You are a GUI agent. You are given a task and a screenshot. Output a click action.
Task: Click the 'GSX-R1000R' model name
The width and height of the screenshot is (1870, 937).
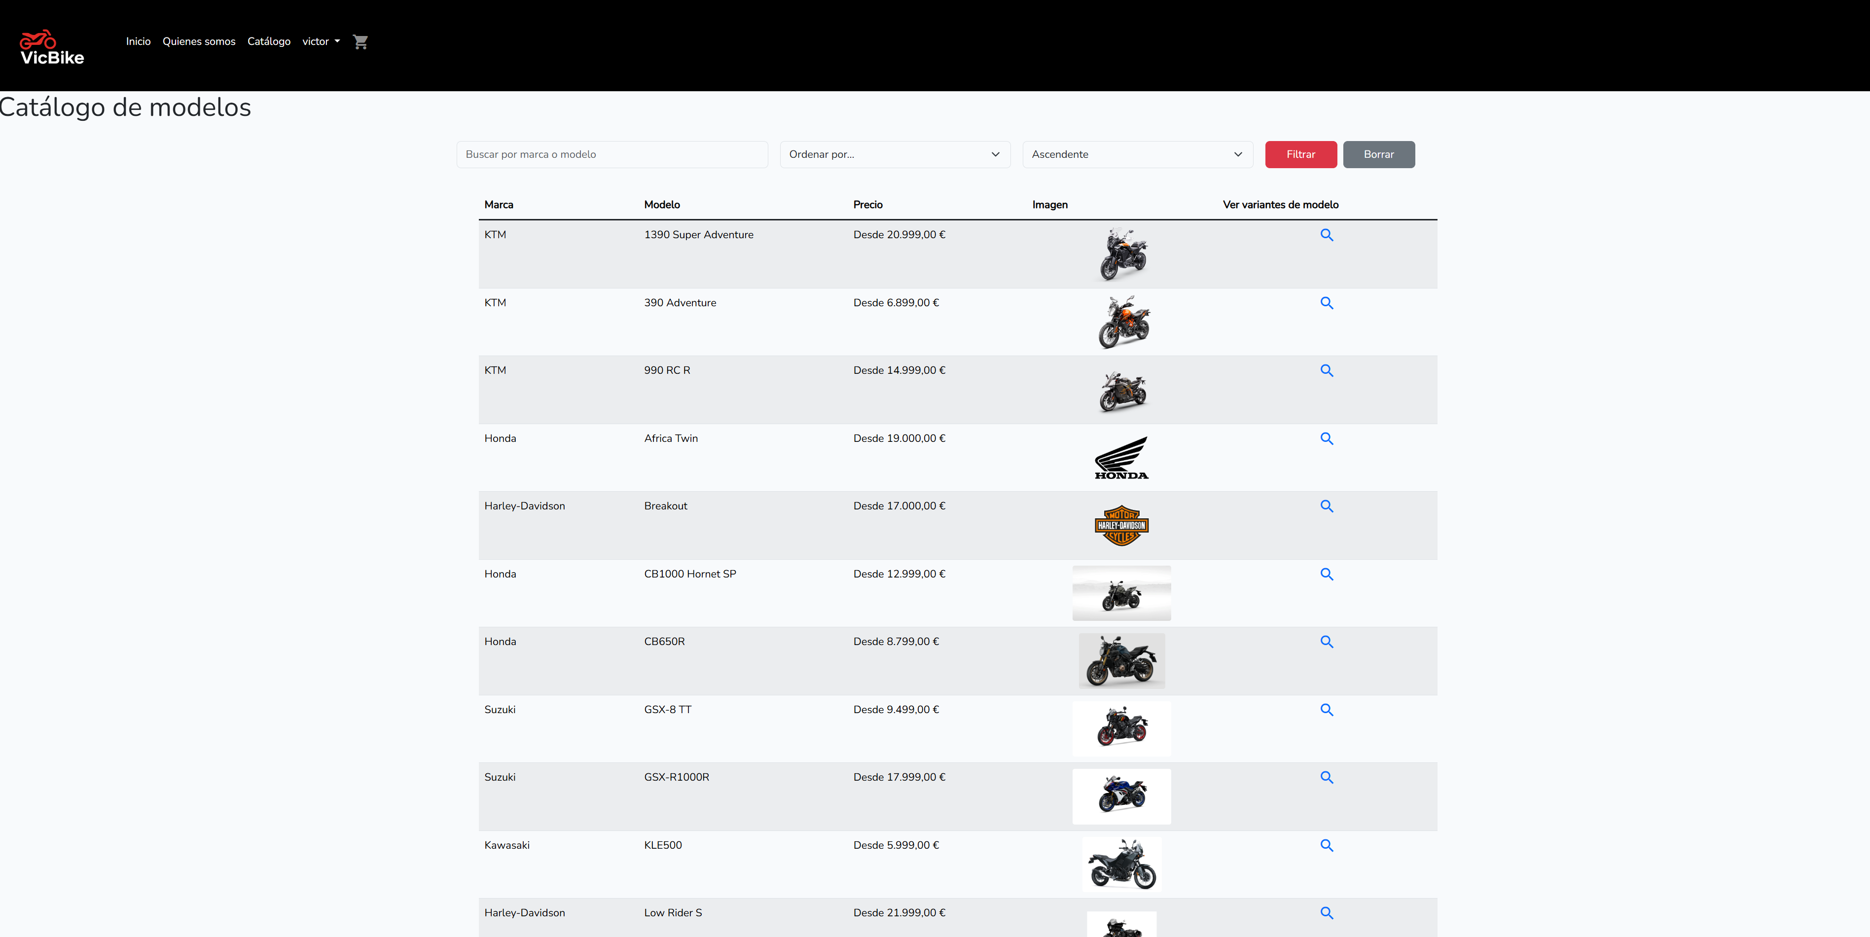point(677,777)
